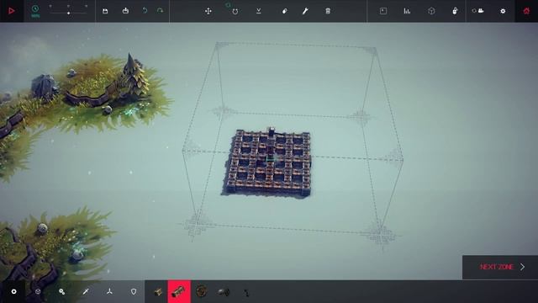Toggle the center of mass cube icon

431,11
